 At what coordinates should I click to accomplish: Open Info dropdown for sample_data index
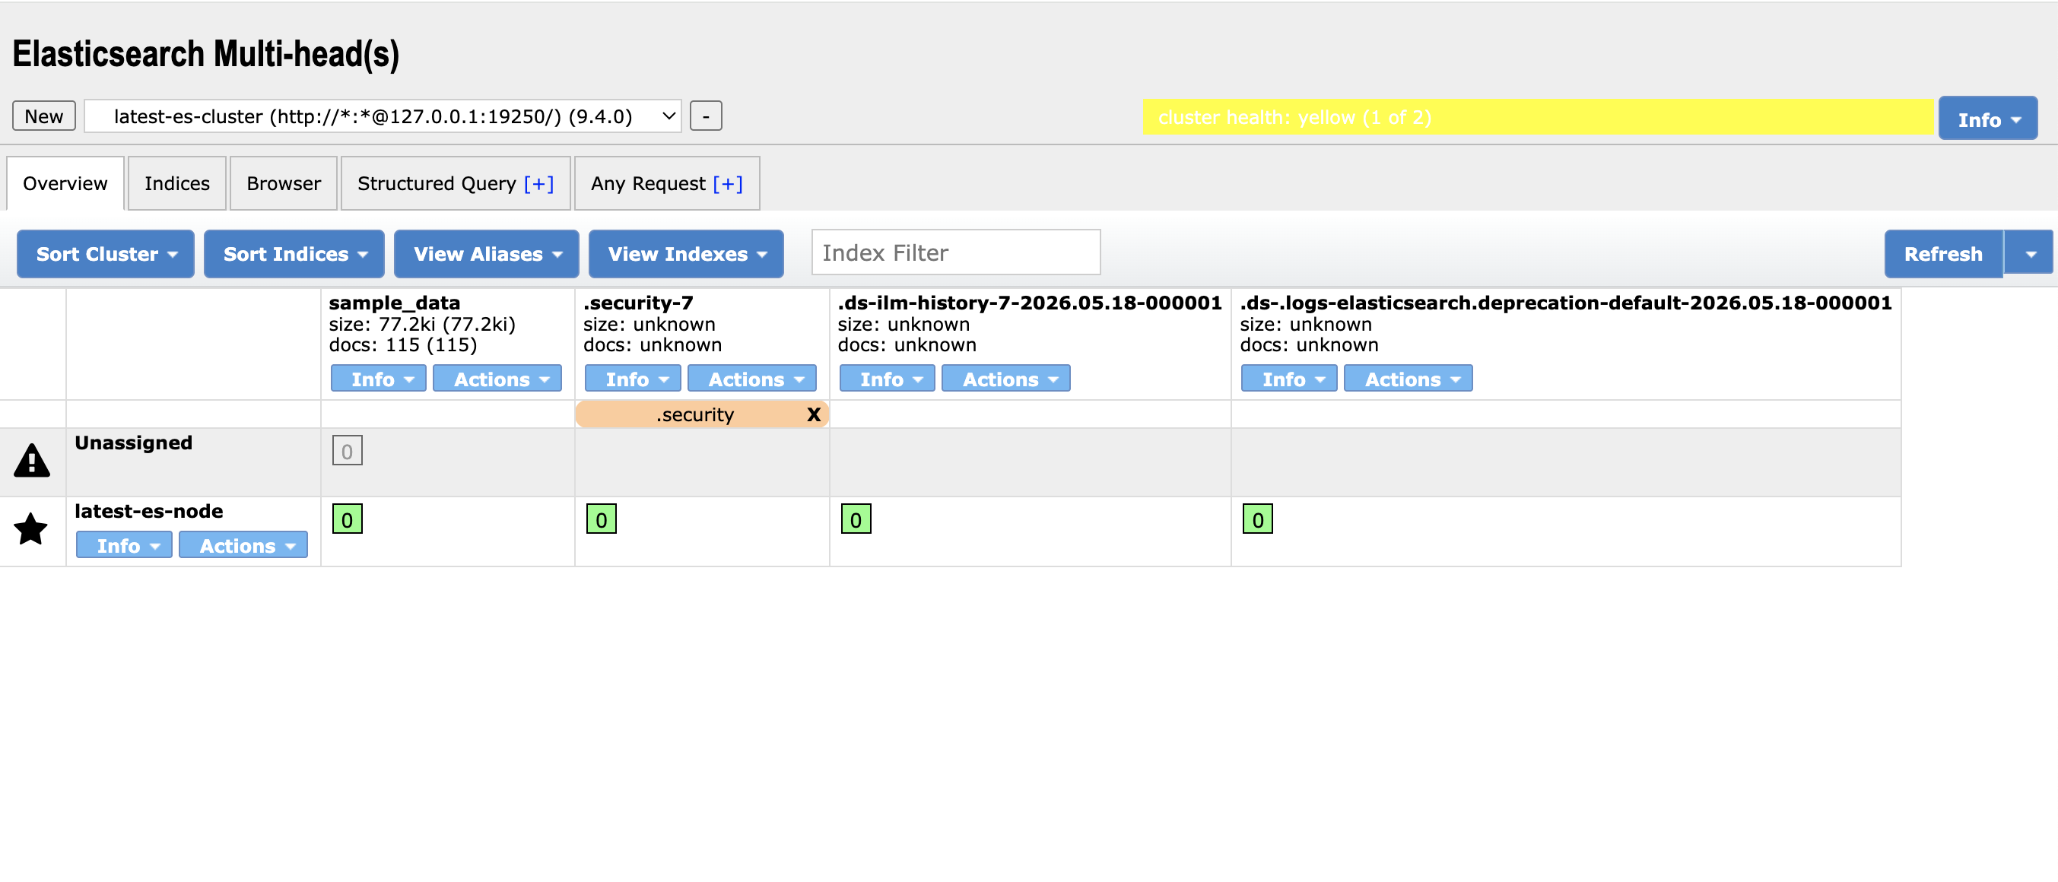click(x=379, y=379)
